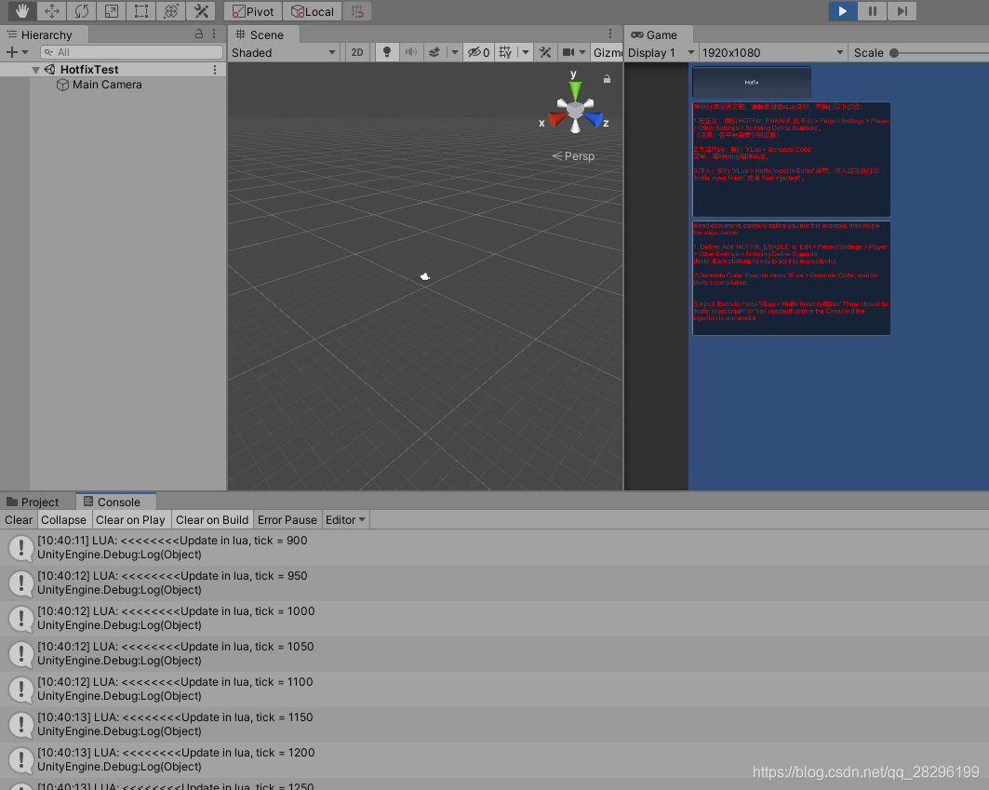Open custom editor tools

201,11
